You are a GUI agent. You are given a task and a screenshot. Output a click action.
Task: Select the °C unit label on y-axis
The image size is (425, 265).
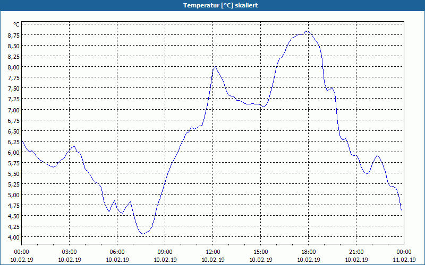coord(16,24)
